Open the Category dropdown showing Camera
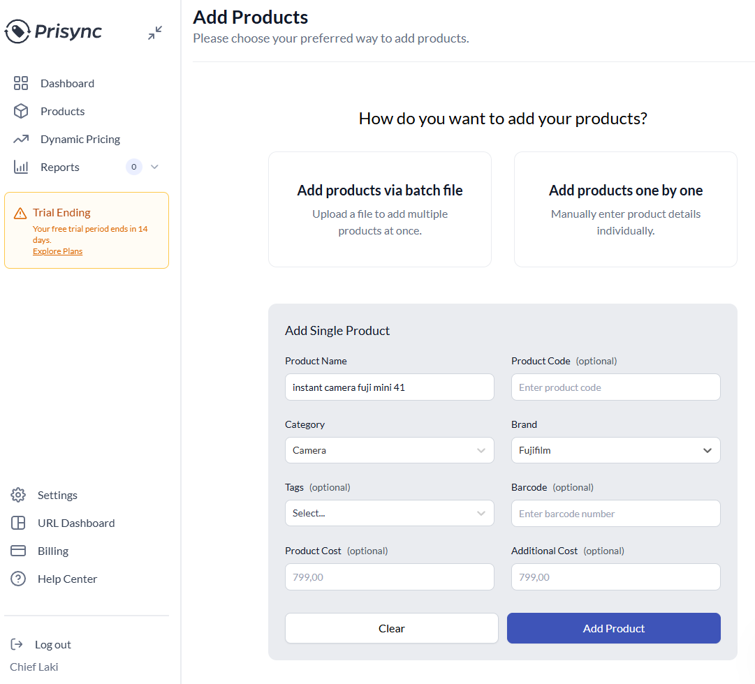 [389, 450]
